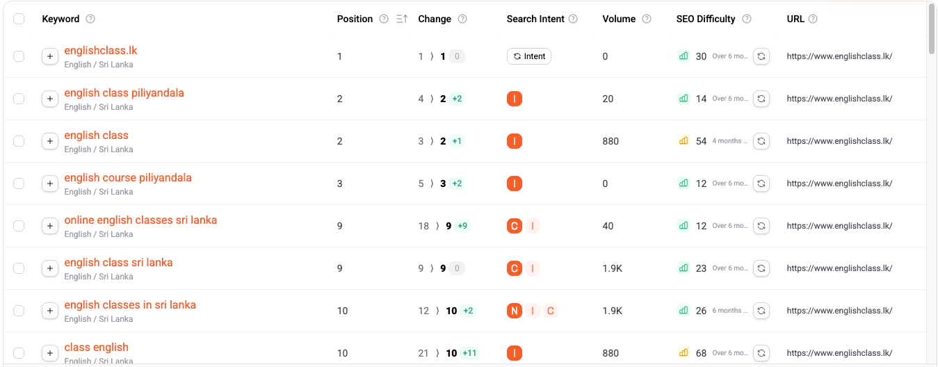Expand englishclass.lk row with plus button
This screenshot has height=367, width=938.
(x=50, y=56)
